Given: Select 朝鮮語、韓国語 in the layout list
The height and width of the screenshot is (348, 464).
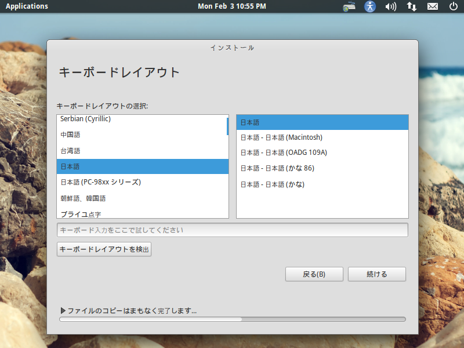Looking at the screenshot, I should click(142, 198).
